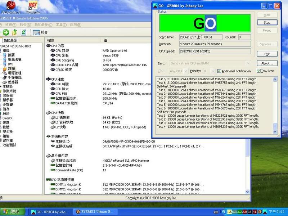Select the 超頻 overclock item in tree
This screenshot has height=216, width=288.
tap(12, 68)
